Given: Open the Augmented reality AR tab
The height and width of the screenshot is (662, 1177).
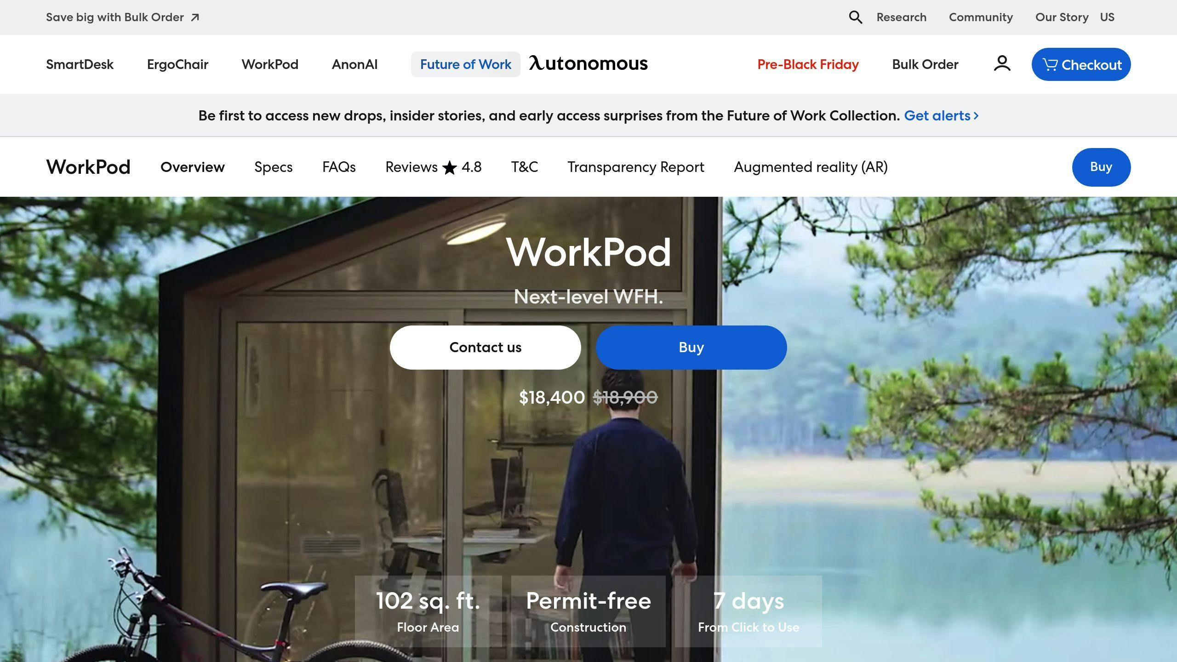Looking at the screenshot, I should click(x=810, y=166).
